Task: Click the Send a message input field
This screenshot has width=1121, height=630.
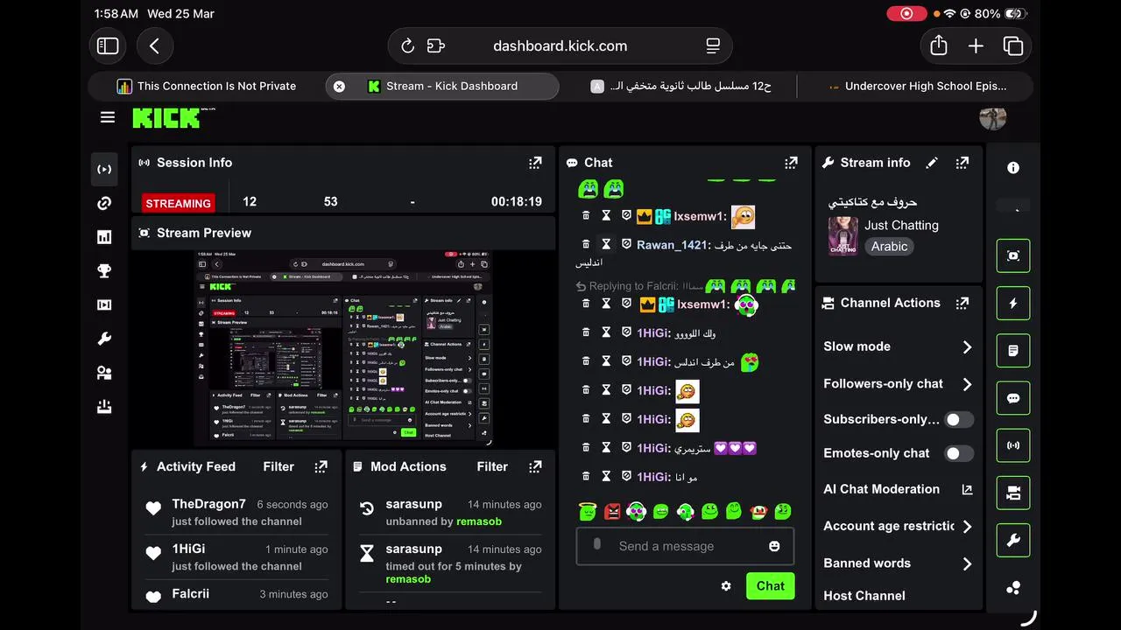Action: click(685, 546)
